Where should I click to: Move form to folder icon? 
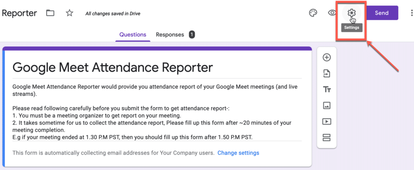click(50, 13)
